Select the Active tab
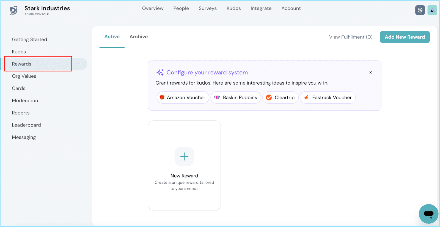Image resolution: width=440 pixels, height=227 pixels. (x=112, y=37)
